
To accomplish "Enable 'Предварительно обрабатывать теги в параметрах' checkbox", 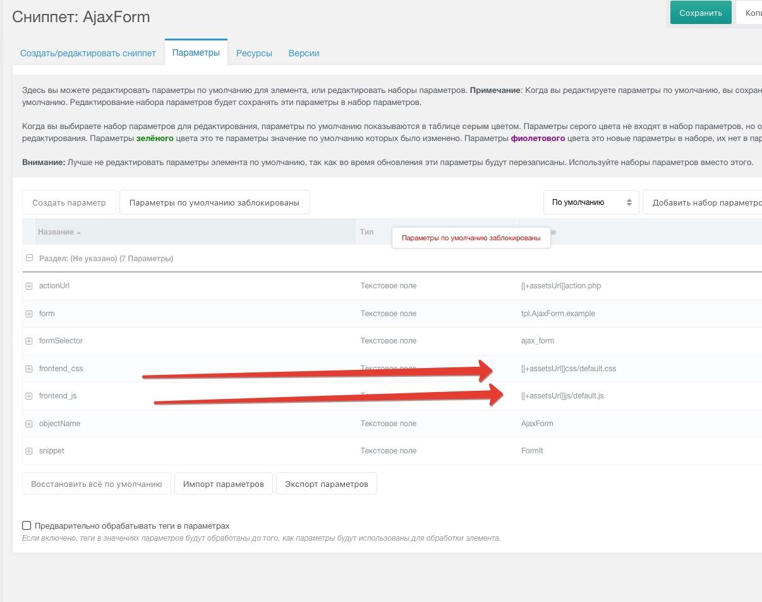I will (x=27, y=525).
